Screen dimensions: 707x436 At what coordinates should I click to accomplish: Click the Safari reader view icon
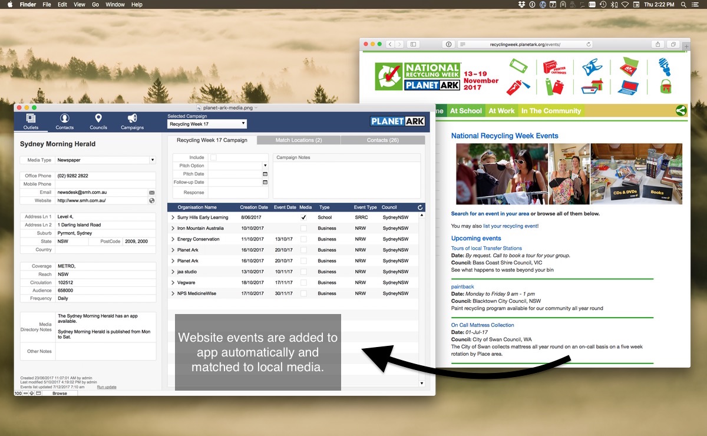tap(462, 44)
